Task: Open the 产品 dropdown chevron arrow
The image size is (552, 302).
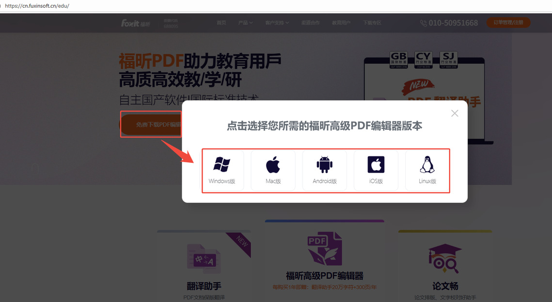Action: coord(252,22)
